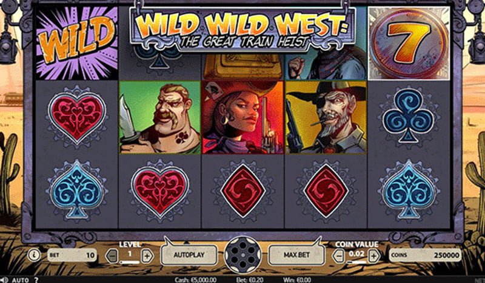Mute sound with the speaker icon
The width and height of the screenshot is (485, 283).
tap(4, 280)
